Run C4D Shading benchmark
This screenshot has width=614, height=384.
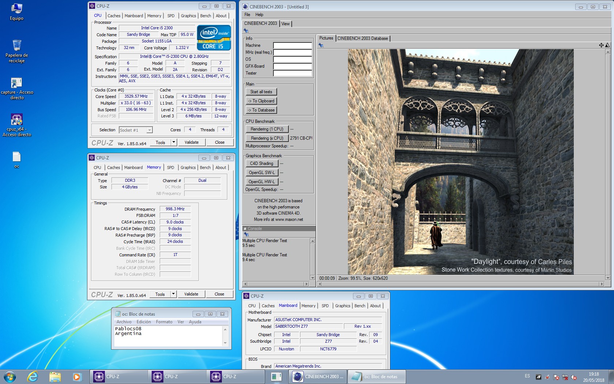click(262, 163)
